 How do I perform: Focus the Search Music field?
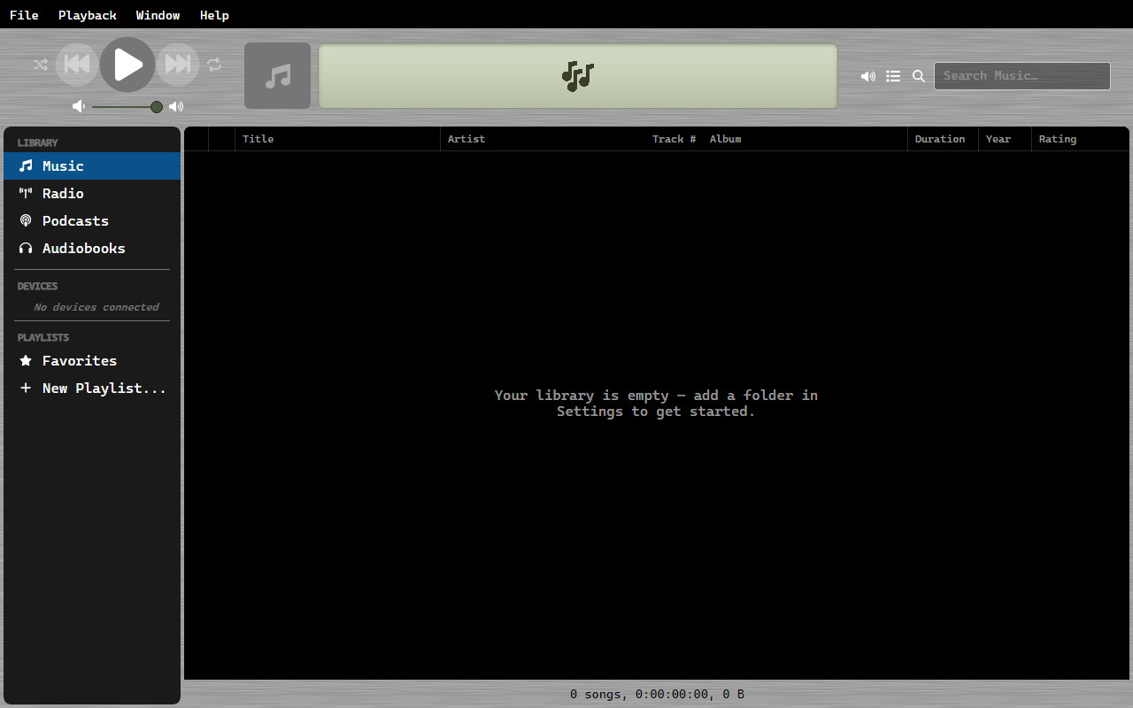[1022, 76]
